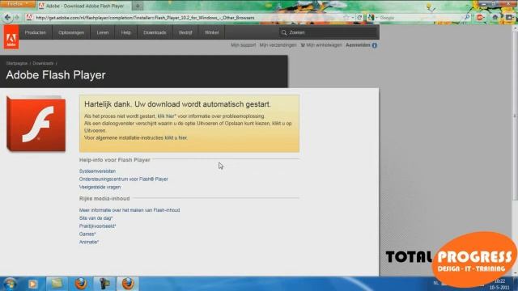Reload the page with the refresh icon
Viewport: 518px width, 291px height.
tap(359, 18)
